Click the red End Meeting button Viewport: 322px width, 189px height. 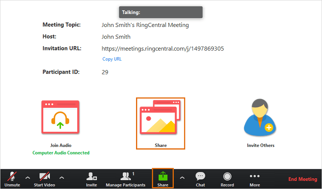point(303,179)
